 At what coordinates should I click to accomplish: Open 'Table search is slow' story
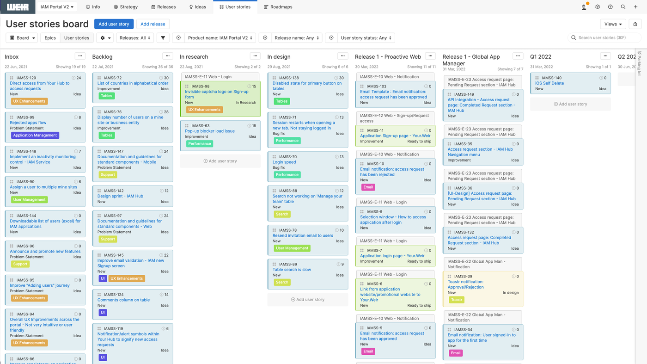click(292, 270)
